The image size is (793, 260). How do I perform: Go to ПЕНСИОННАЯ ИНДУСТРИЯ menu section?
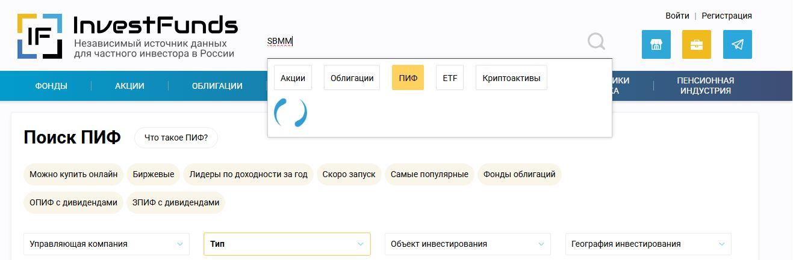pyautogui.click(x=705, y=86)
